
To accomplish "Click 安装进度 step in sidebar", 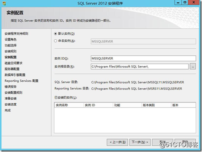I will 11,104.
